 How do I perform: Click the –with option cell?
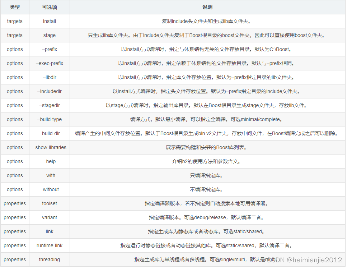coord(49,175)
